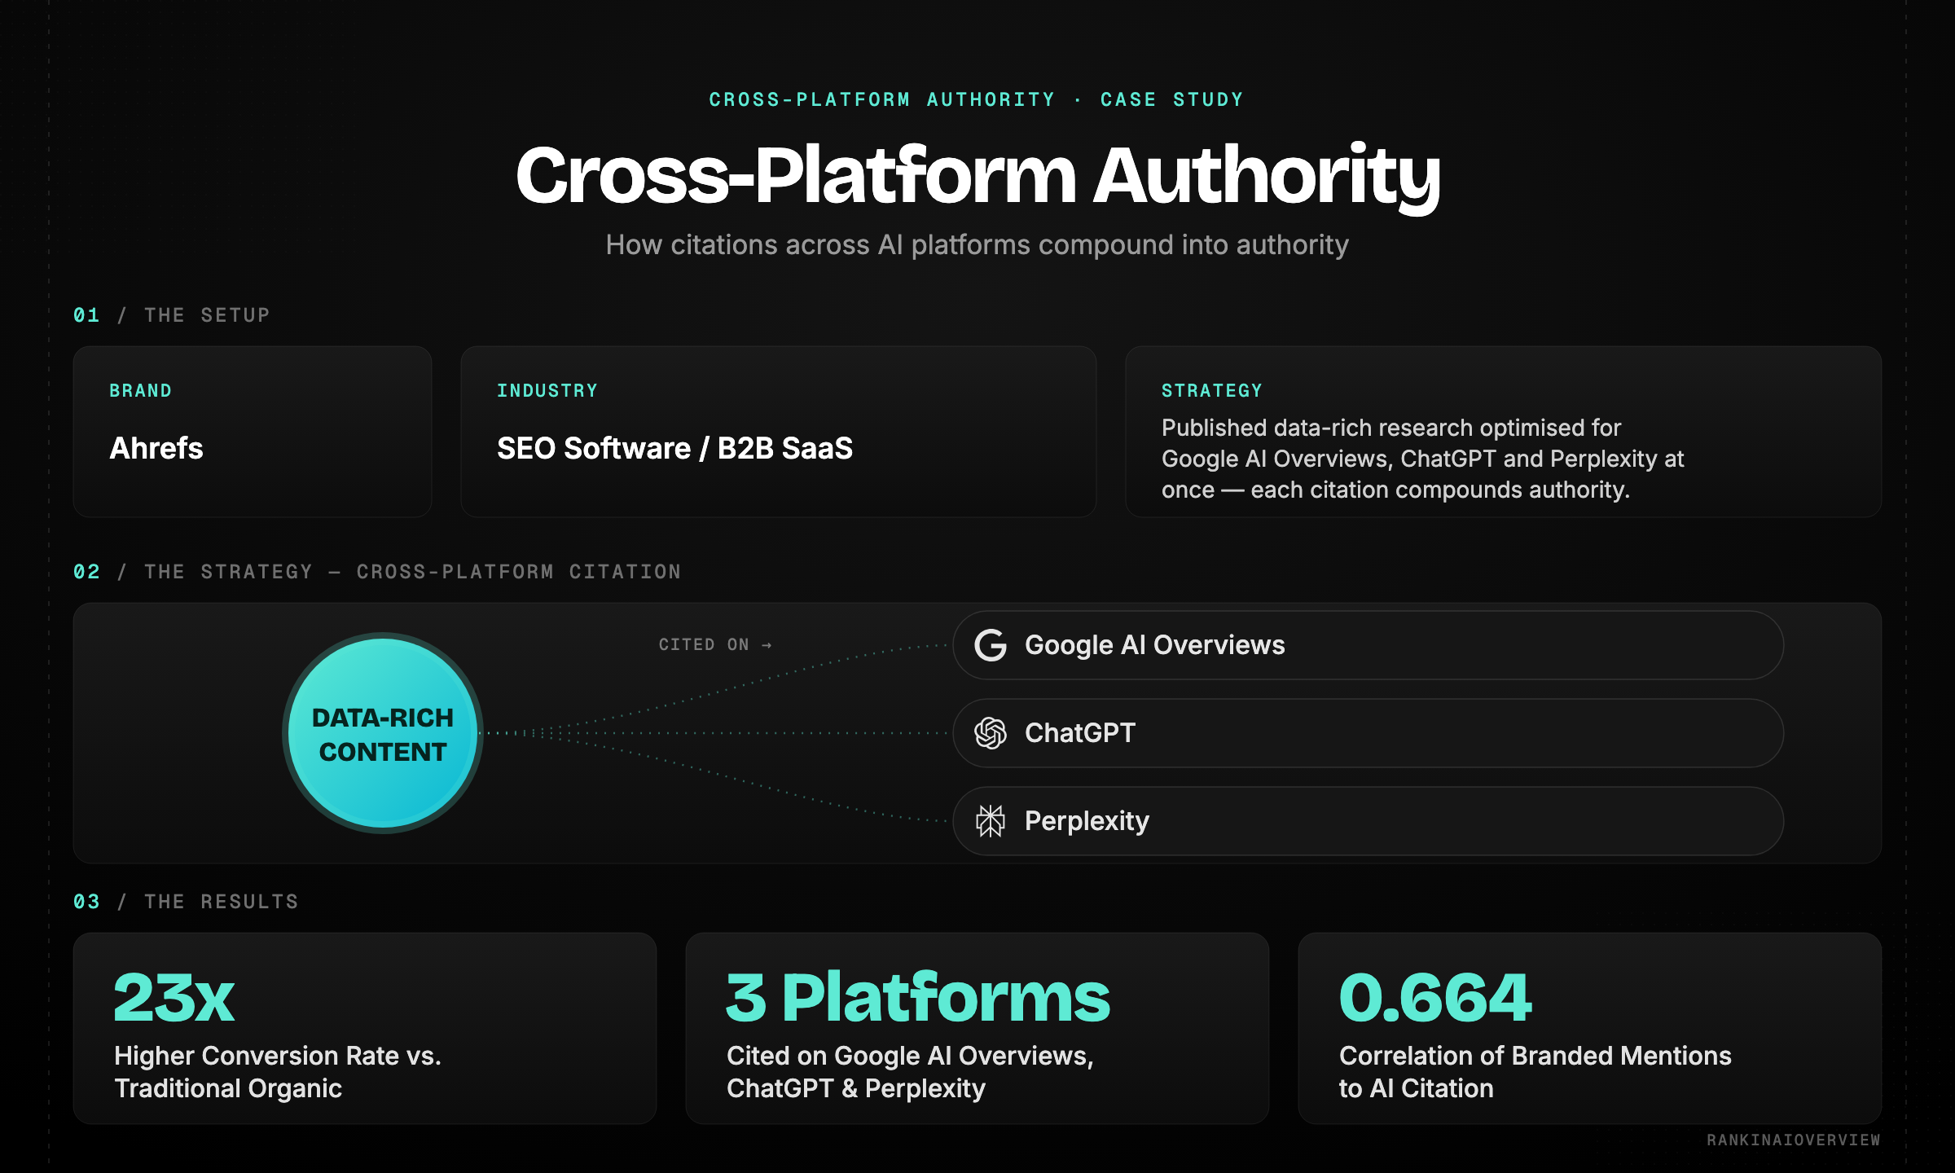This screenshot has width=1955, height=1173.
Task: Click the Perplexity star logo icon
Action: coord(991,821)
